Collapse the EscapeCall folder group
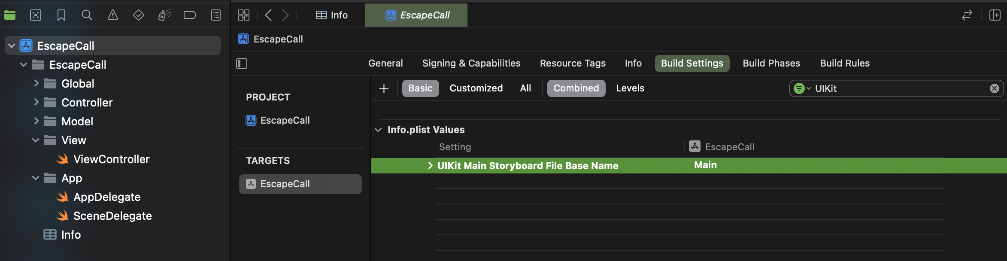Screen dimensions: 1007x261 pyautogui.click(x=24, y=65)
